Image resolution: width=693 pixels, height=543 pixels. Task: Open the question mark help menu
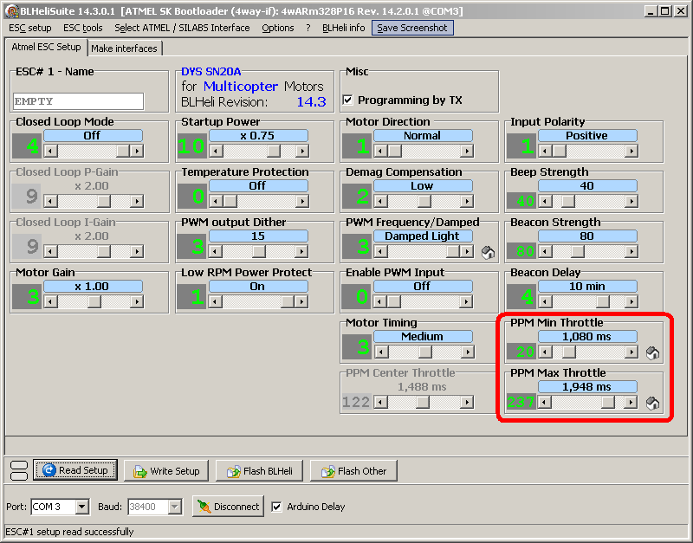pos(308,28)
